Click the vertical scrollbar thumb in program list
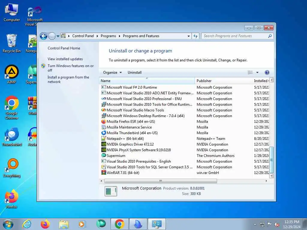307x230 pixels. (271, 160)
